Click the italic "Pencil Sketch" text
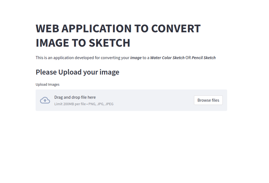Image resolution: width=269 pixels, height=183 pixels. pyautogui.click(x=204, y=58)
